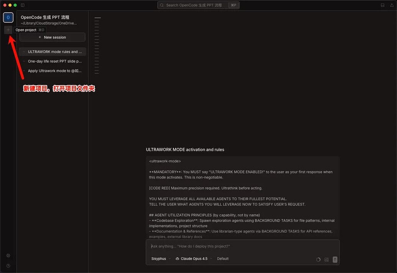Viewport: 397px width, 273px height.
Task: Open the settings gear in the sidebar rail
Action: coord(8,255)
